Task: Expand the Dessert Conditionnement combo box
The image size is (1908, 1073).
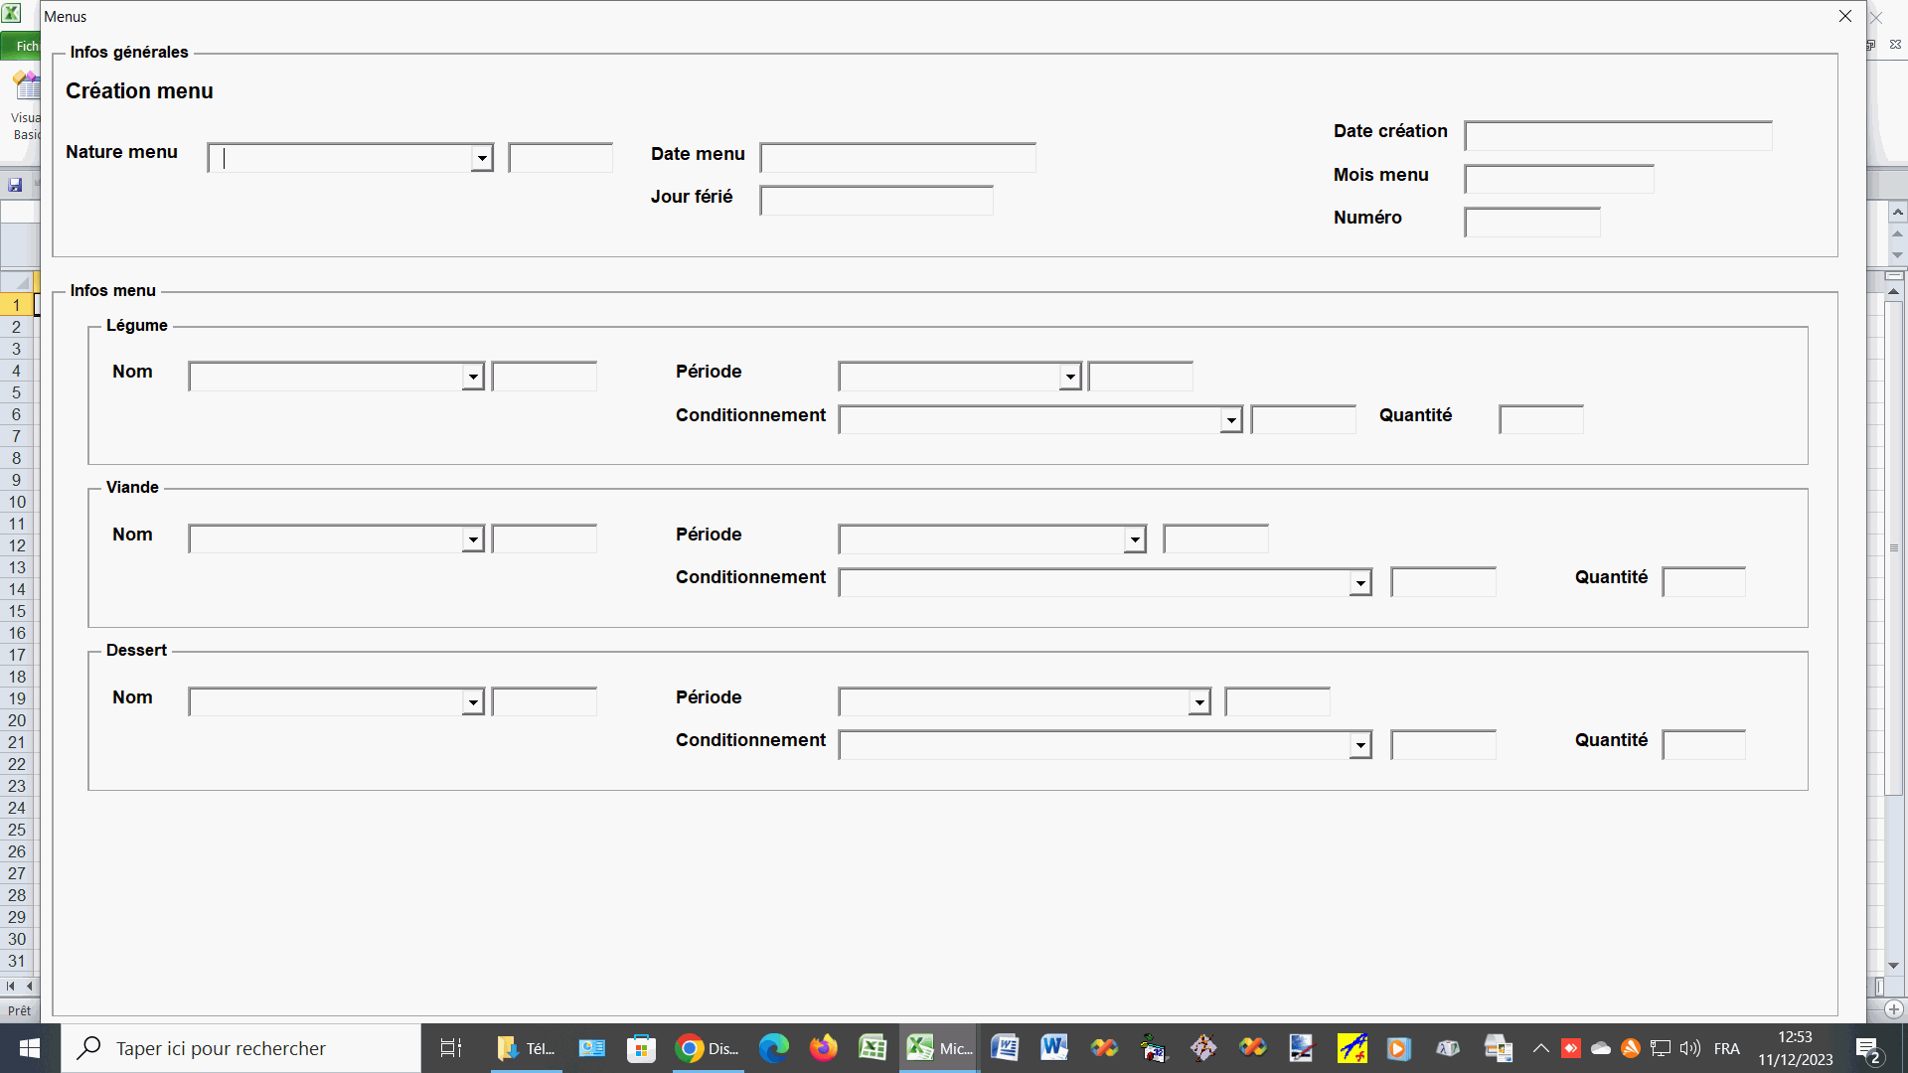Action: [1360, 745]
